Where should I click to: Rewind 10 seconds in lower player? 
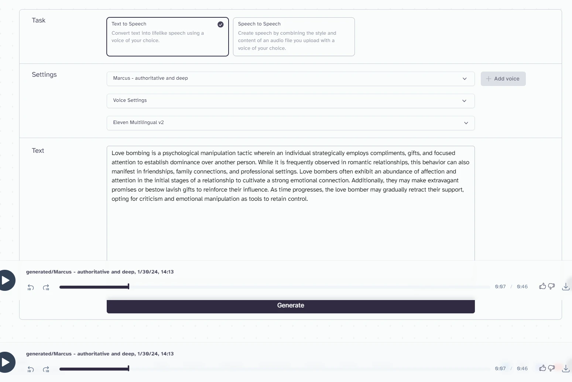(x=31, y=369)
